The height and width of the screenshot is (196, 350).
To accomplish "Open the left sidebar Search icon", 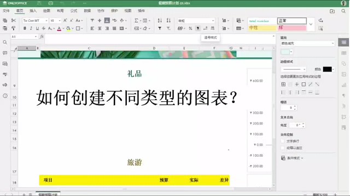I will (5, 42).
